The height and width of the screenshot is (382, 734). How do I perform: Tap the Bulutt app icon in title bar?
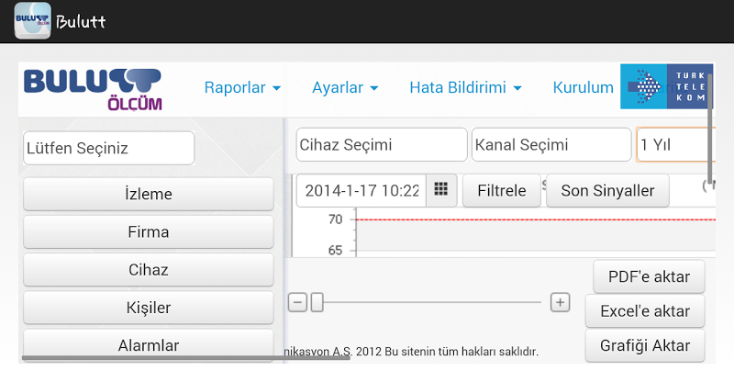coord(32,20)
